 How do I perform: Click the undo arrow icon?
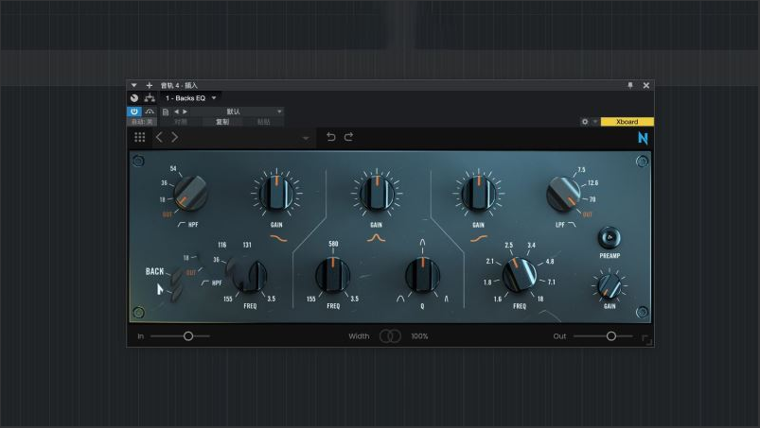(331, 137)
